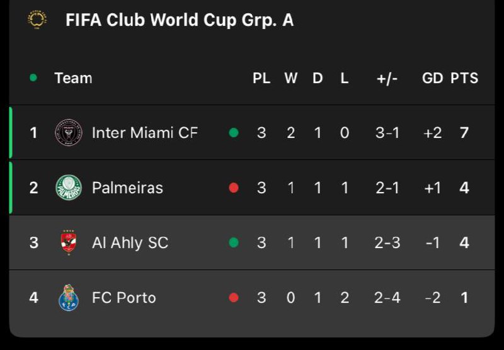Image resolution: width=504 pixels, height=350 pixels.
Task: Open the FC Porto team name
Action: pyautogui.click(x=123, y=298)
